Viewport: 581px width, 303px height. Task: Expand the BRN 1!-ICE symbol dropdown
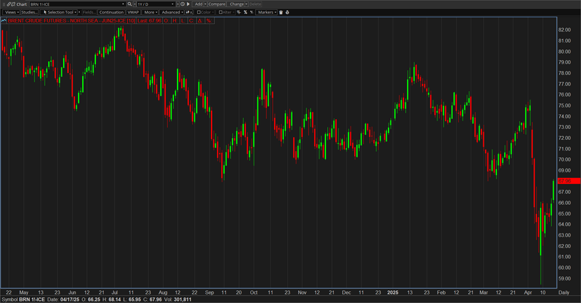pos(123,4)
